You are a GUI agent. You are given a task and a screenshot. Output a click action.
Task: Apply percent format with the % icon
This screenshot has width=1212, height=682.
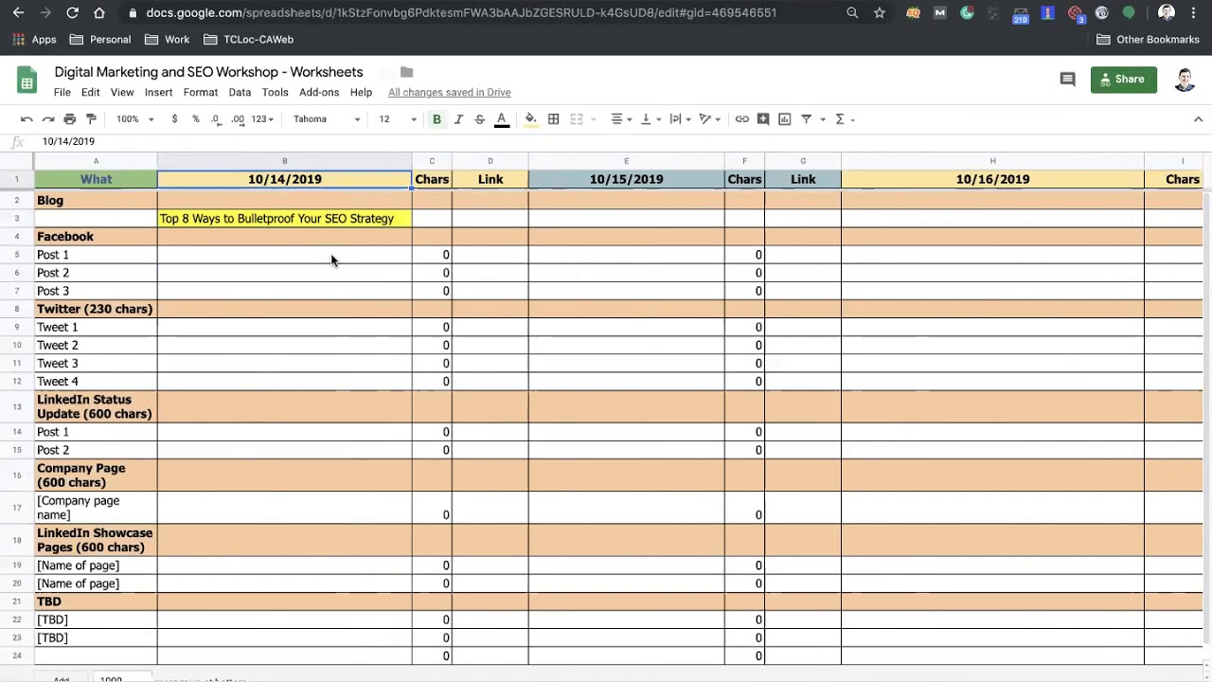pyautogui.click(x=196, y=119)
